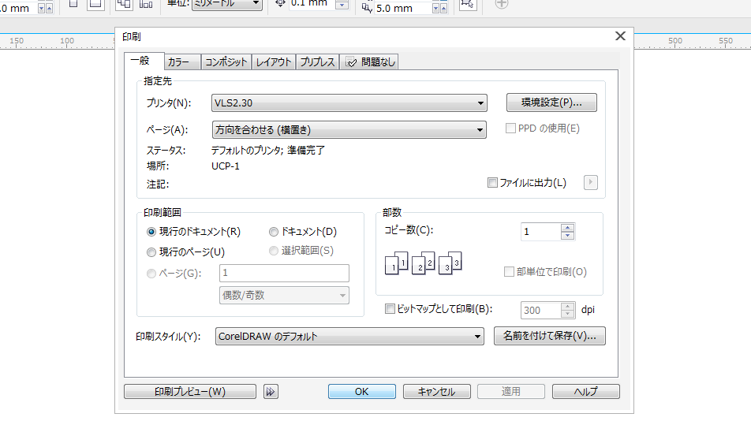
Task: Select the ドキュメント radio button
Action: point(274,232)
